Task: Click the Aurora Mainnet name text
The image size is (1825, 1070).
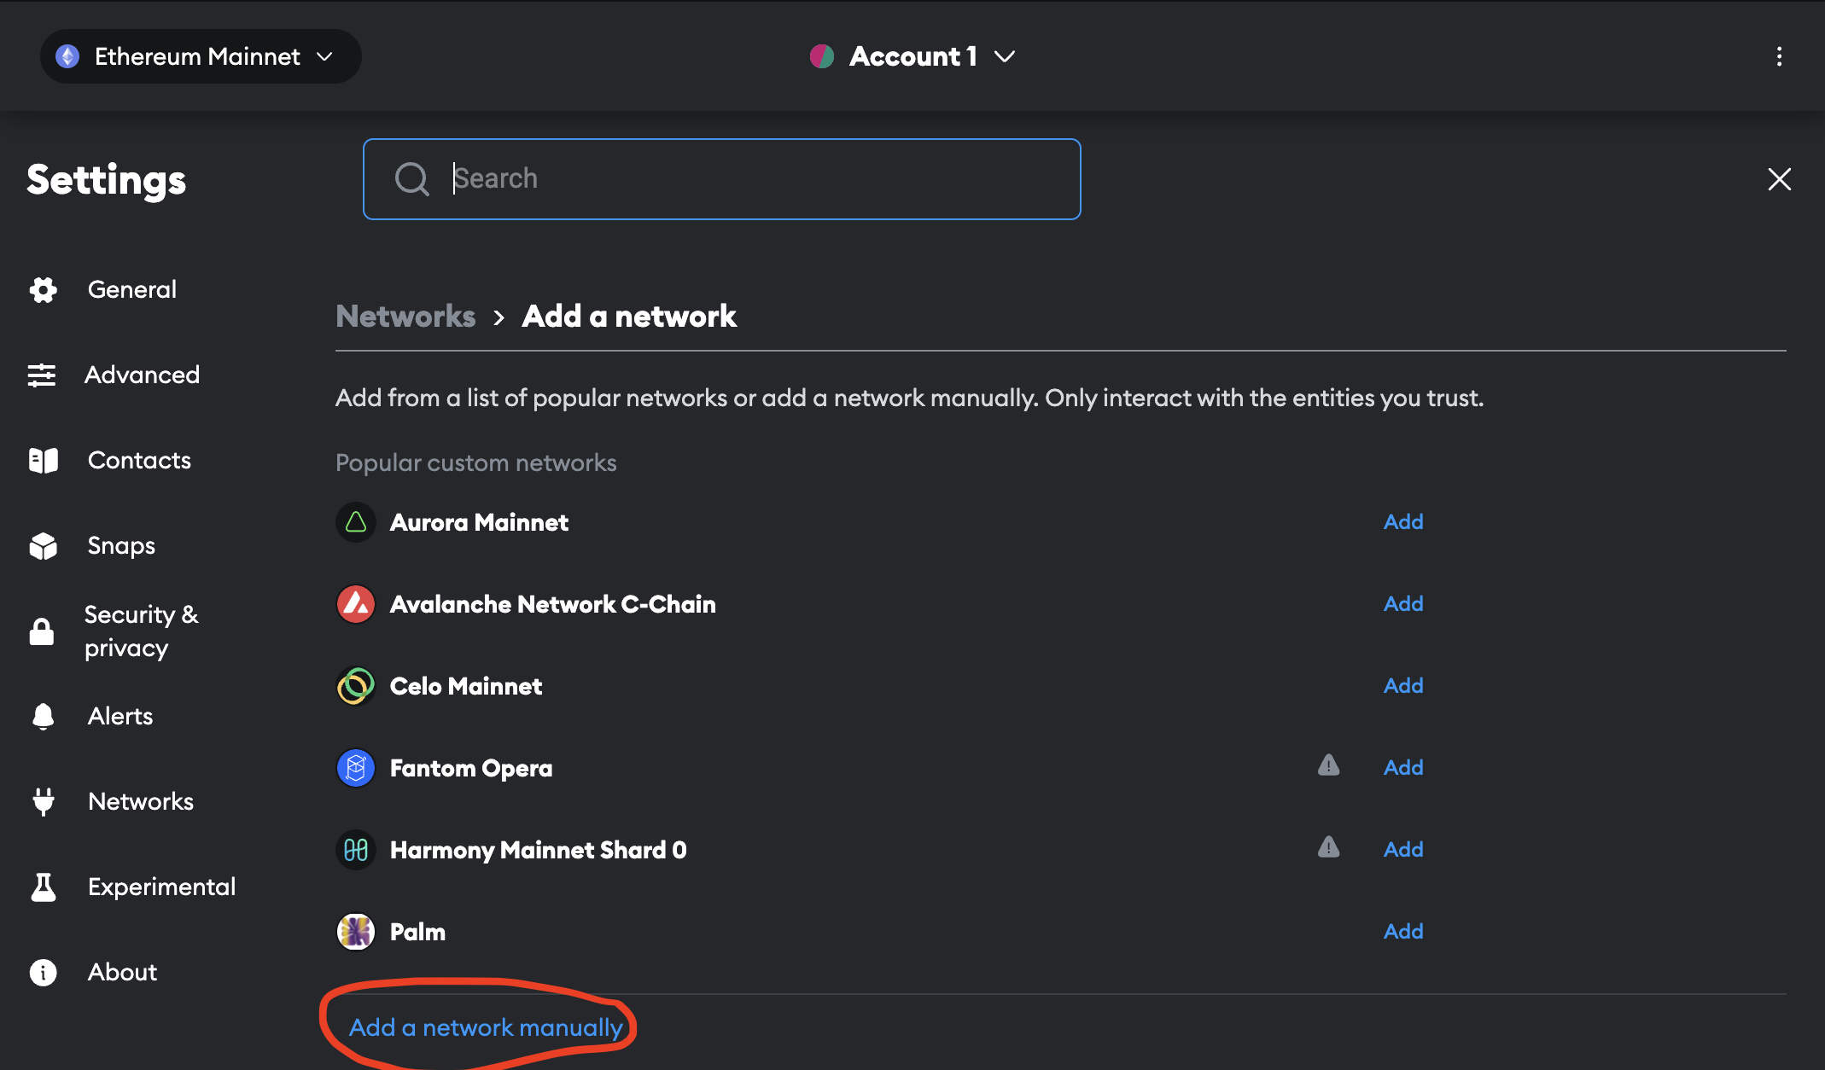Action: [479, 522]
